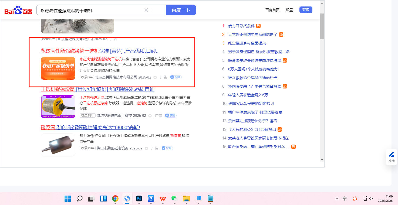Toggle the muted volume icon in tray
This screenshot has width=398, height=205.
[371, 199]
